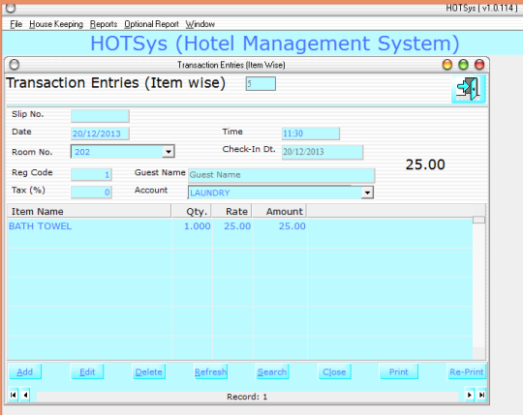523x415 pixels.
Task: Go to first record navigation arrow
Action: tap(13, 395)
